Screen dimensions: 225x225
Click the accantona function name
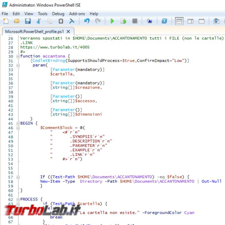pyautogui.click(x=54, y=56)
